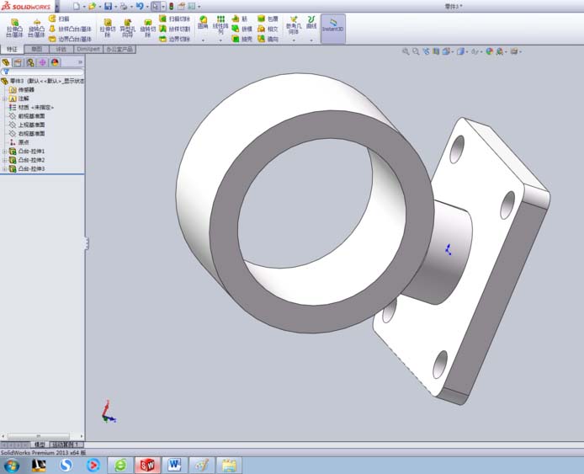Select the Intersect (相交) tool

(268, 29)
